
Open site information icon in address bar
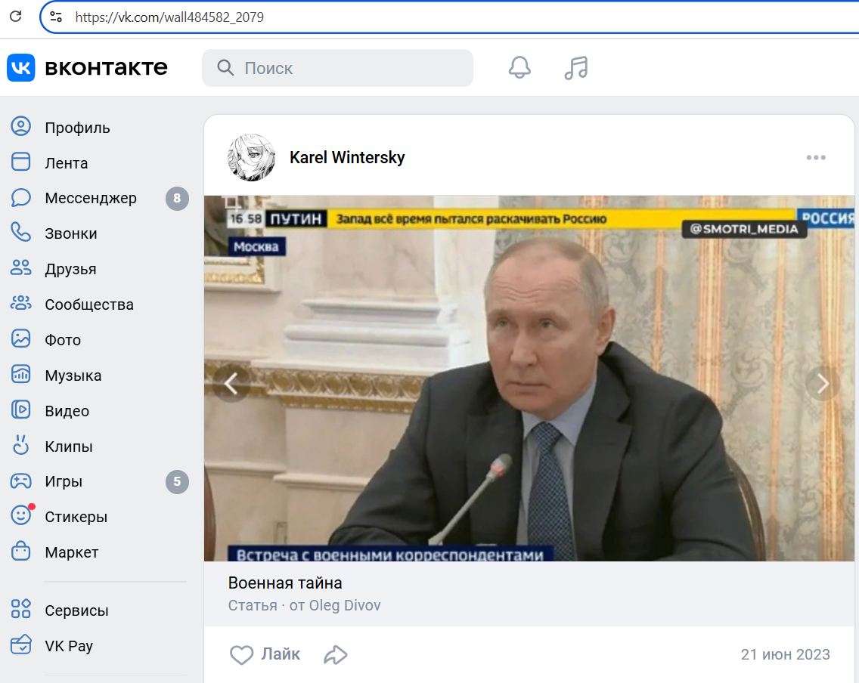[x=56, y=17]
